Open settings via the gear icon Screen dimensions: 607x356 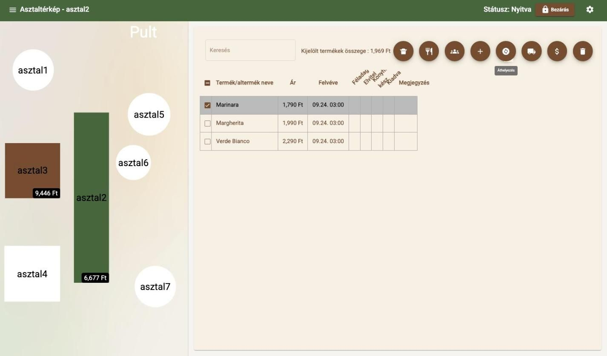coord(590,9)
